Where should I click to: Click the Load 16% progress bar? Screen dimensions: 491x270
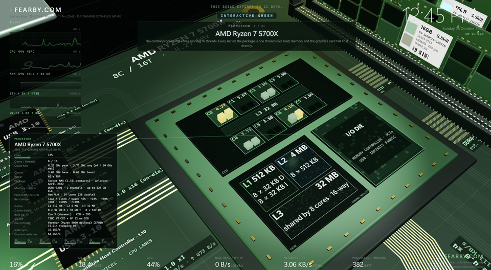point(64,157)
